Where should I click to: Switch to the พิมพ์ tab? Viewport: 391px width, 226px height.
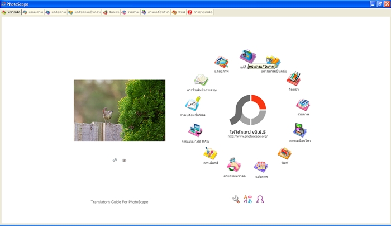(x=179, y=12)
